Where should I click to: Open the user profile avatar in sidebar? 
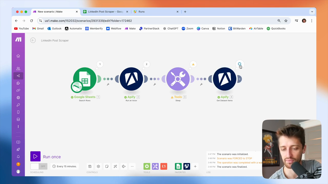pos(18,171)
